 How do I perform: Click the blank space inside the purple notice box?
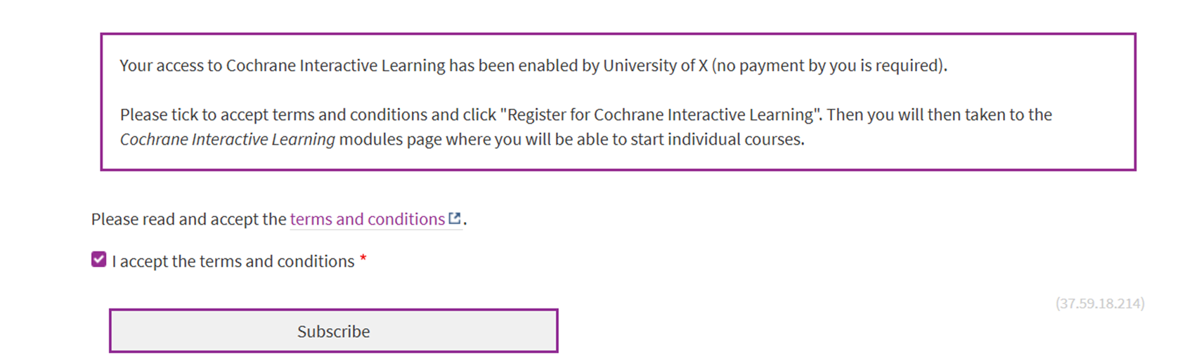[984, 151]
